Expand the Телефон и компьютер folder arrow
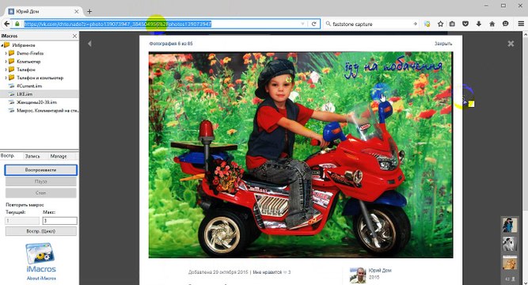This screenshot has width=528, height=285. pyautogui.click(x=6, y=78)
